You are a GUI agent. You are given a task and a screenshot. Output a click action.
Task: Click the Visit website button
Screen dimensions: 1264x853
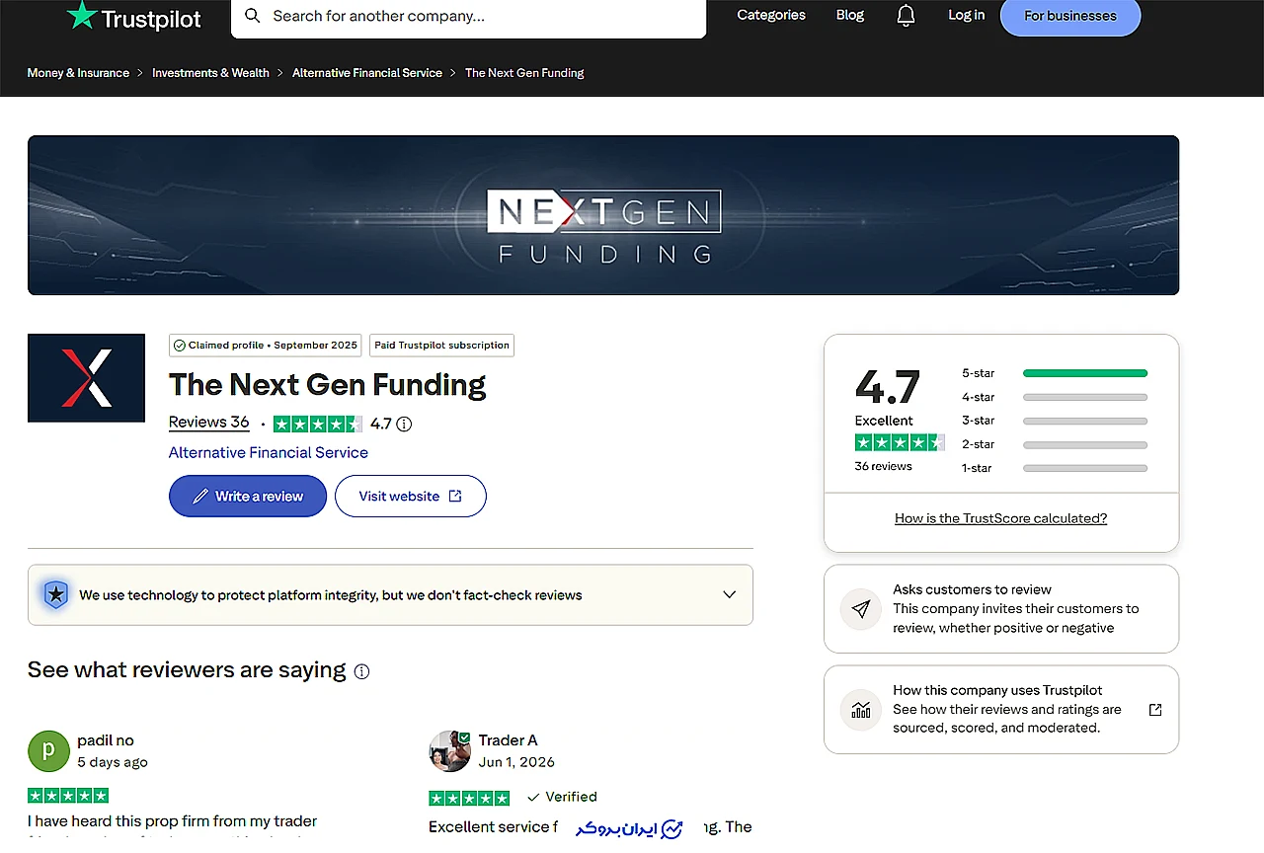coord(411,496)
